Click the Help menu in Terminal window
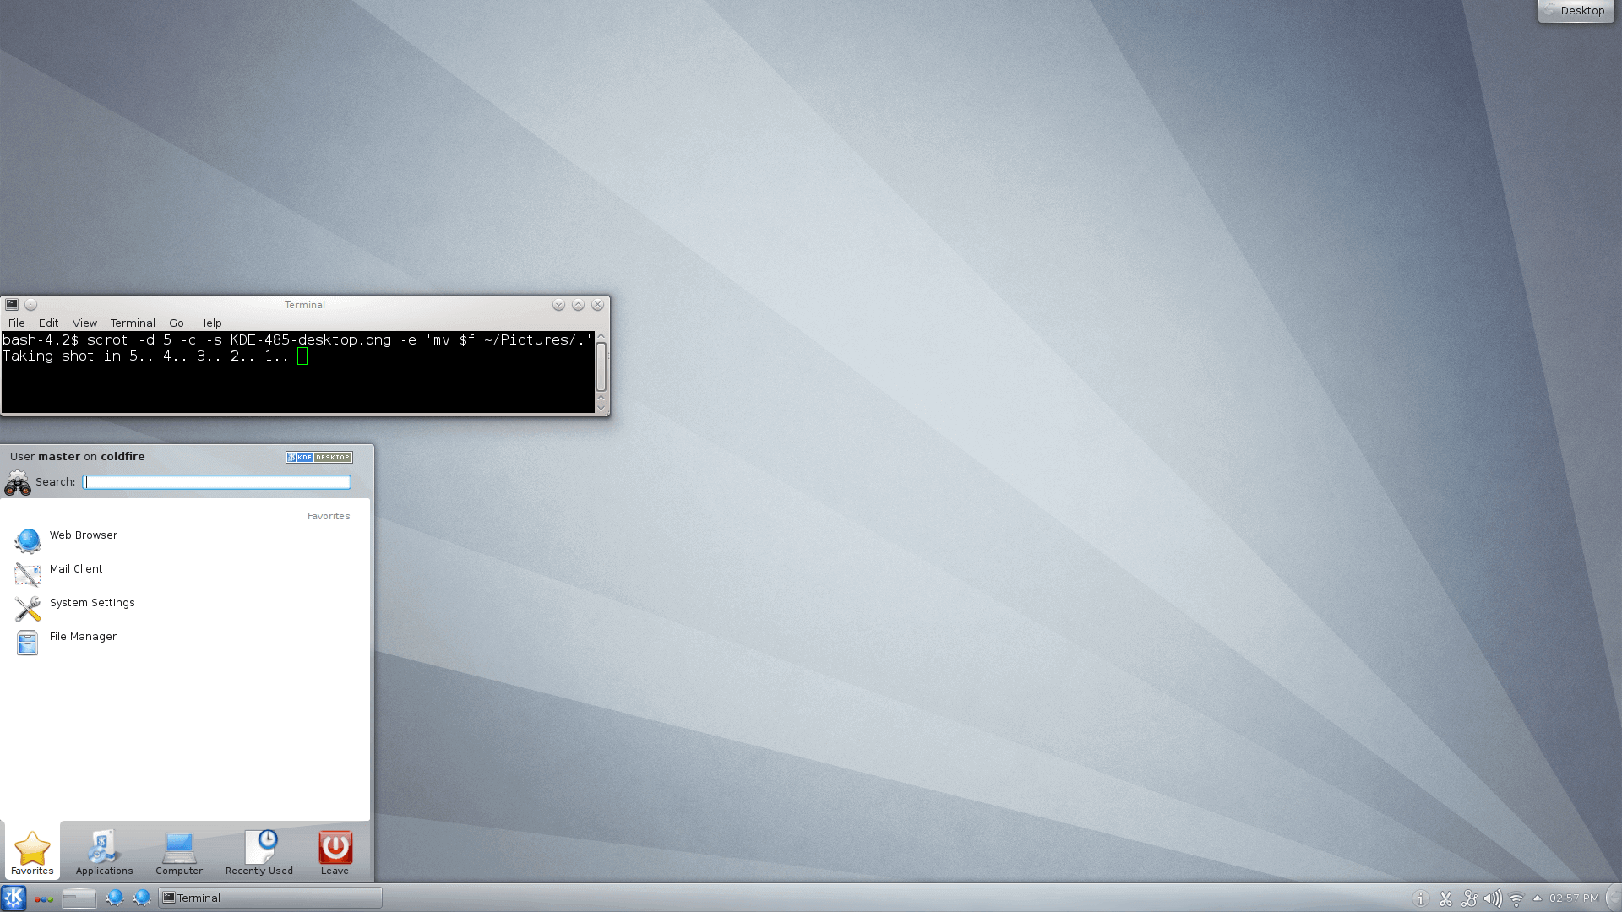The width and height of the screenshot is (1622, 912). click(x=209, y=323)
